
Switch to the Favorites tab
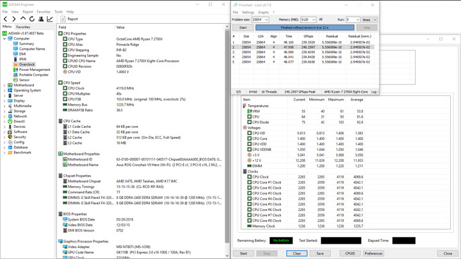23,27
